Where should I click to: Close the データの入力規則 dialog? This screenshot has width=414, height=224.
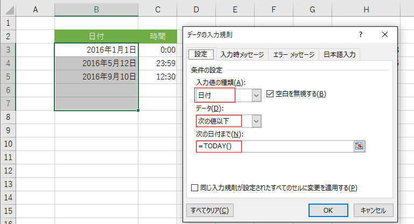[x=384, y=34]
